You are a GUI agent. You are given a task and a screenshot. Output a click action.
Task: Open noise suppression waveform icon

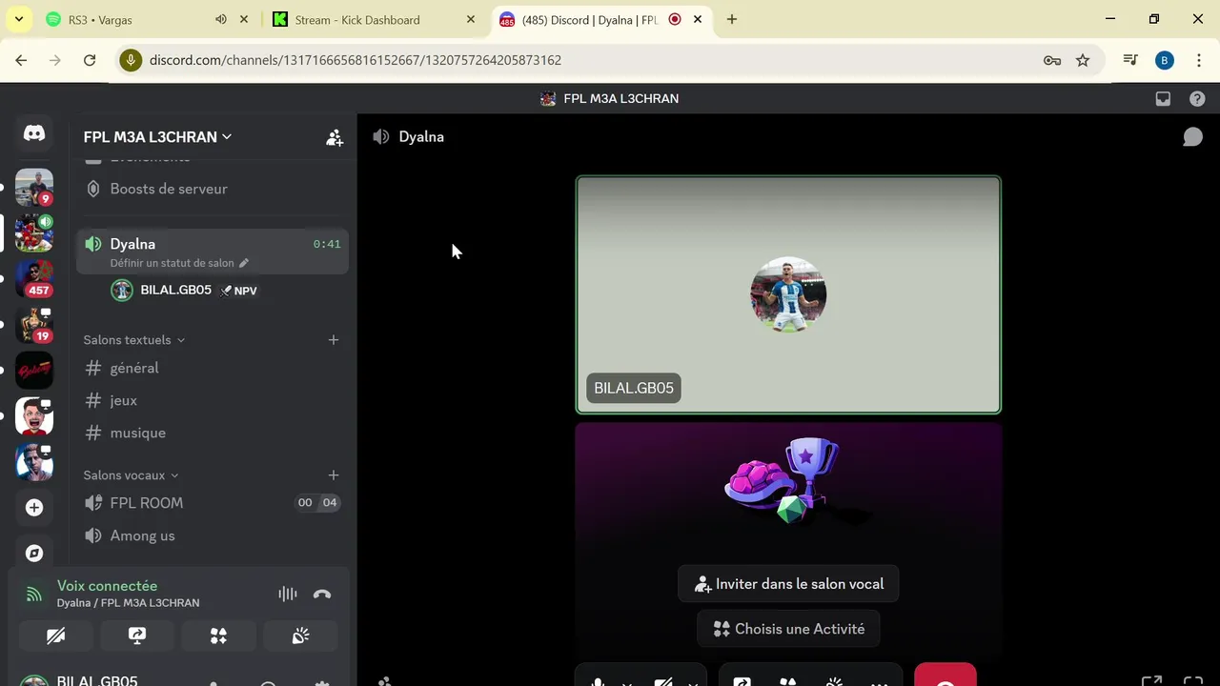(288, 594)
